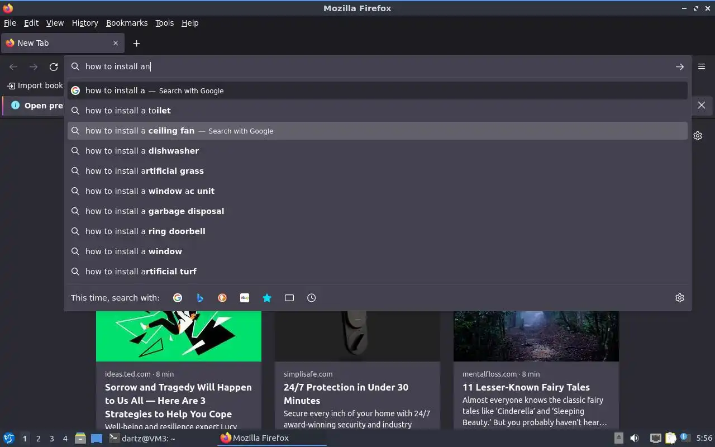This screenshot has width=715, height=447.
Task: Choose suggestion 'how to install a dishwasher'
Action: pyautogui.click(x=378, y=151)
